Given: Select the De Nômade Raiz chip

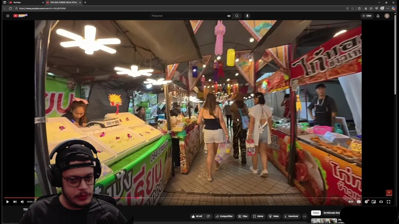Looking at the screenshot, I should click(332, 213).
